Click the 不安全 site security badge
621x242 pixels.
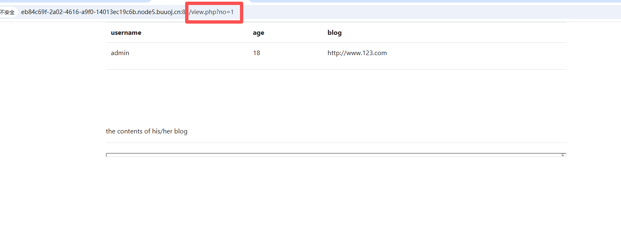pos(7,12)
